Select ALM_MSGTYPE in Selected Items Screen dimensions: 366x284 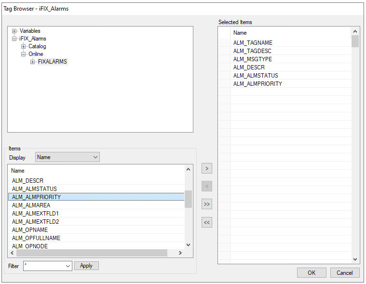[x=291, y=59]
